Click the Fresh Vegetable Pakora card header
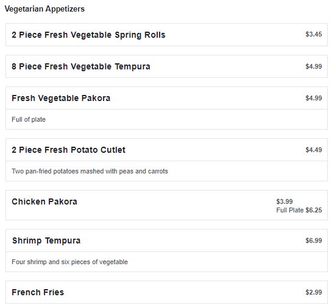332x308 pixels. 166,98
